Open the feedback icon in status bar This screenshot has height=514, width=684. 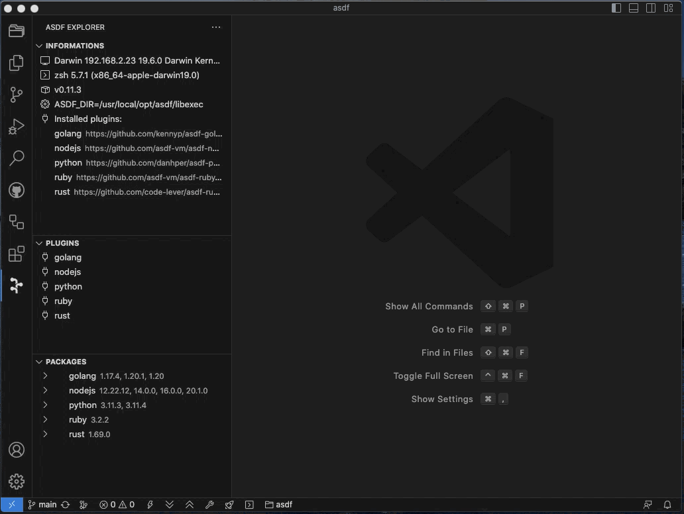648,505
